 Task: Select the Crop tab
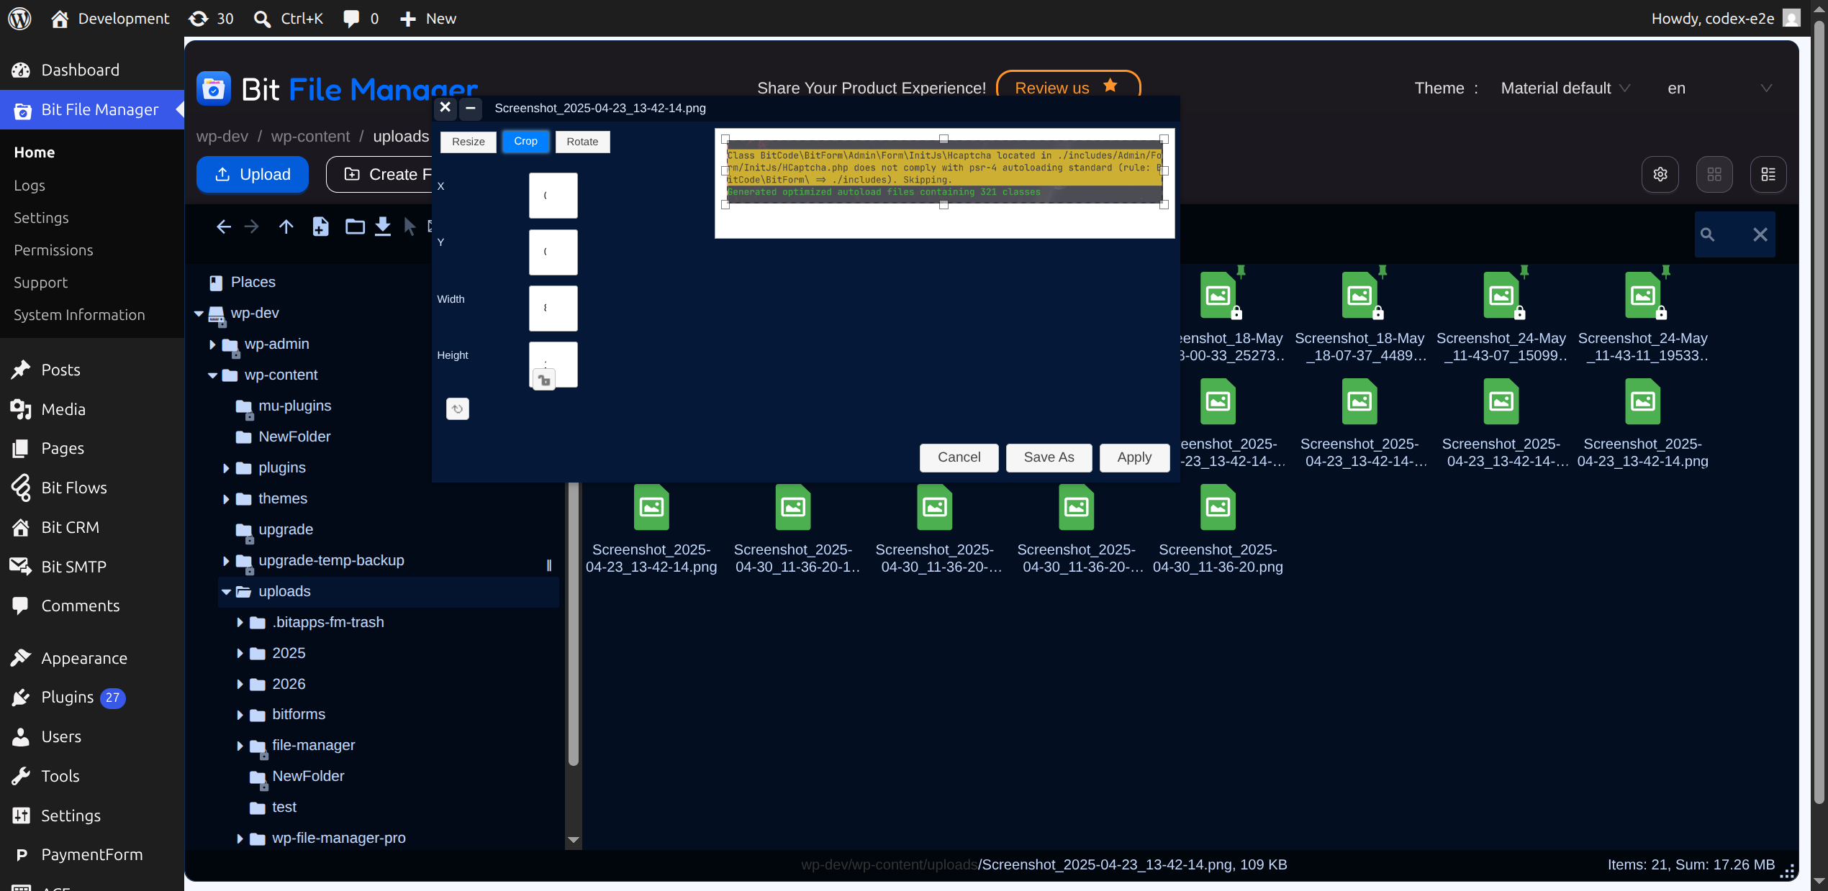[525, 141]
